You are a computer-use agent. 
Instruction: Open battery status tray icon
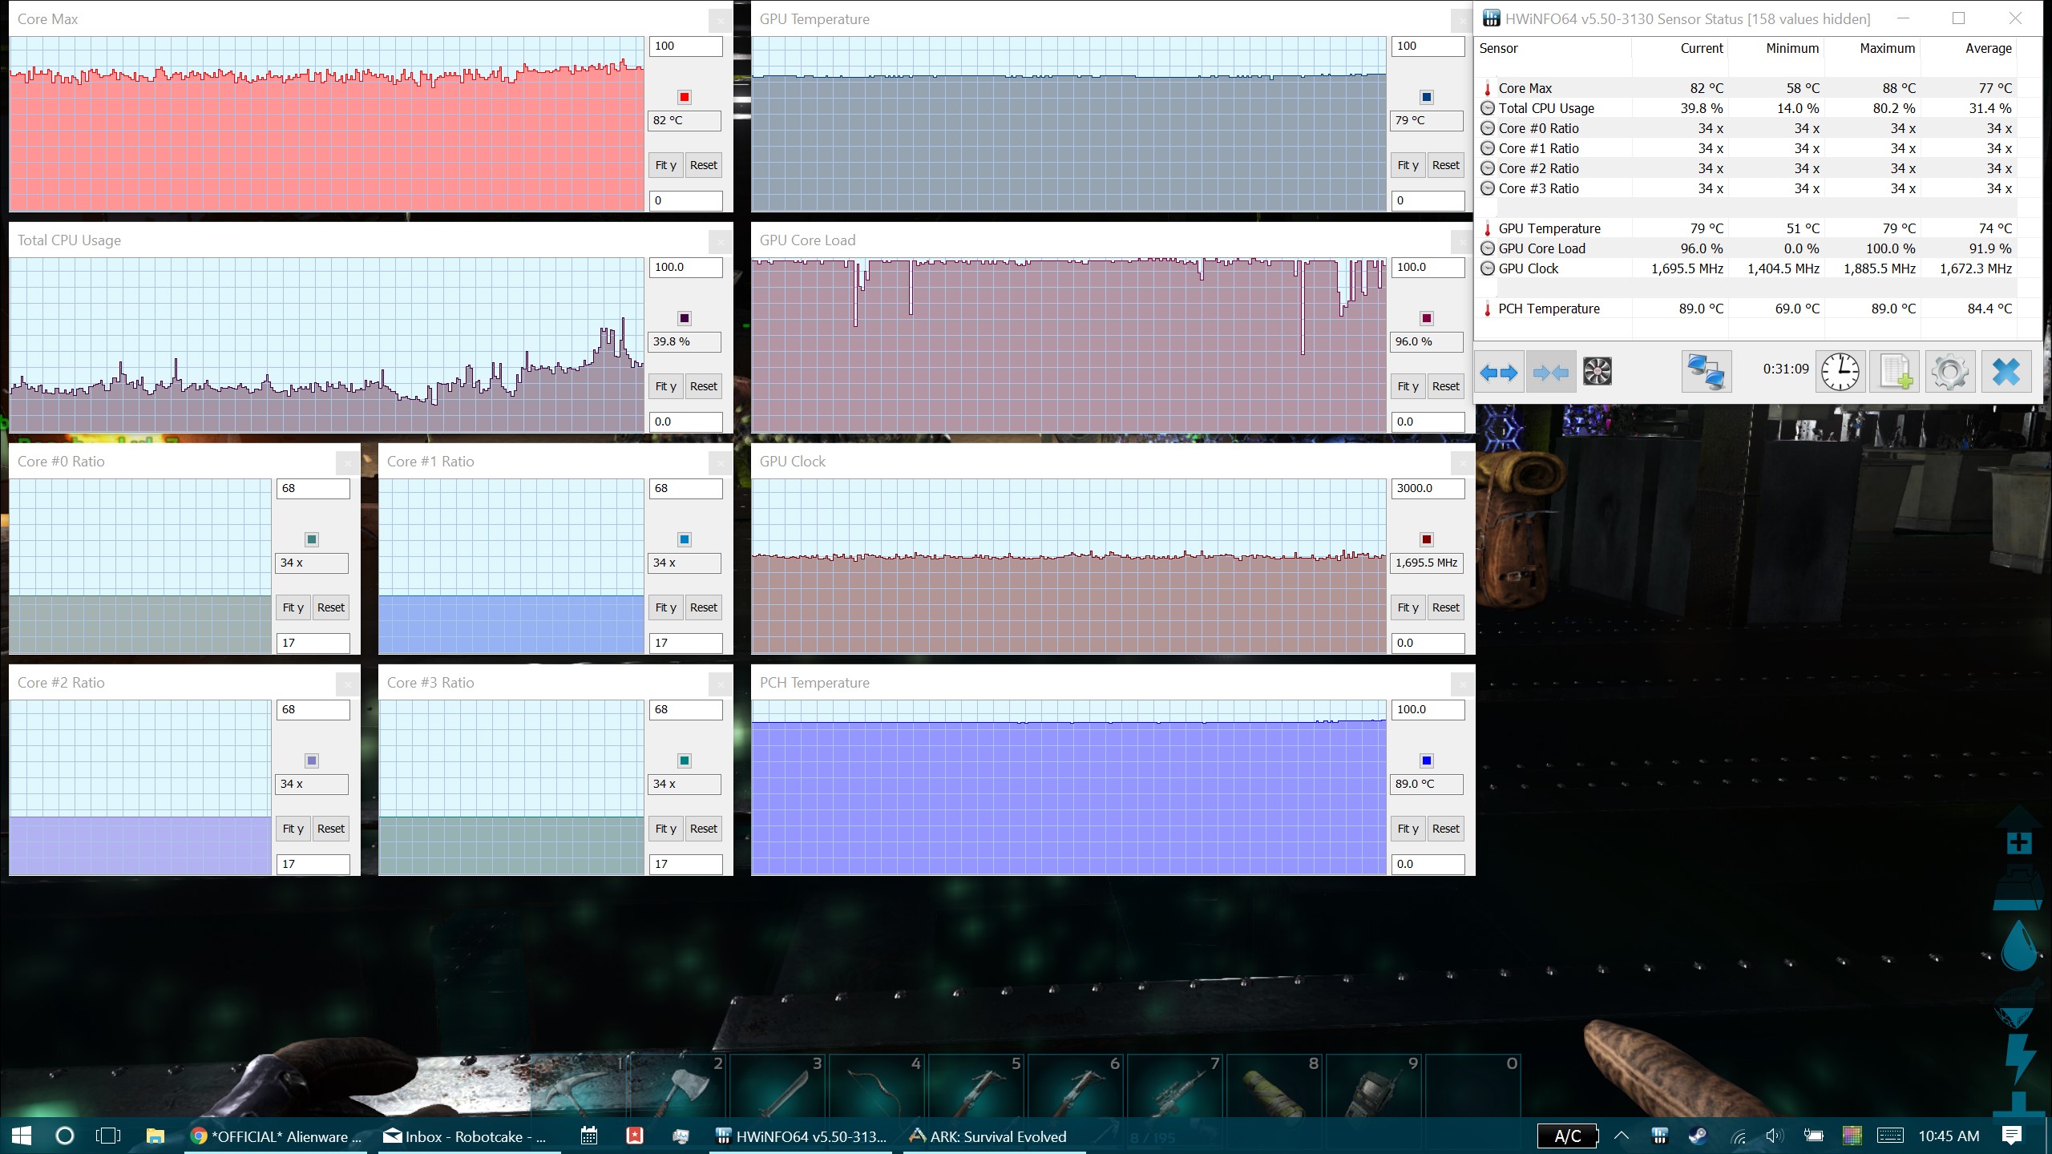(1813, 1136)
